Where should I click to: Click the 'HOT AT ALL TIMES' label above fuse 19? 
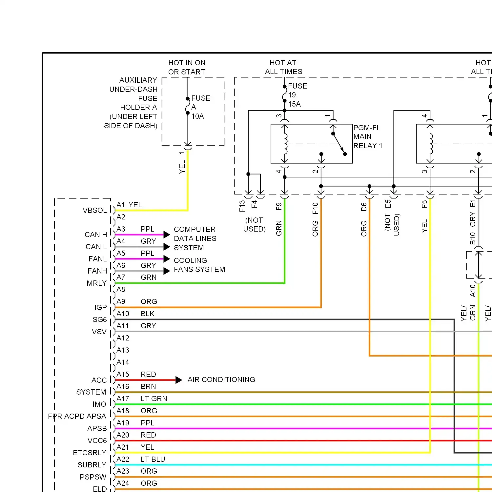coord(284,67)
